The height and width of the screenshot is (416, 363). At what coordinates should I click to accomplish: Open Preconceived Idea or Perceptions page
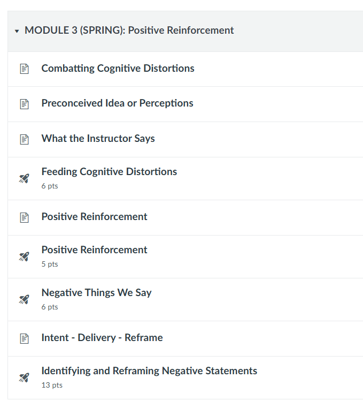(118, 103)
